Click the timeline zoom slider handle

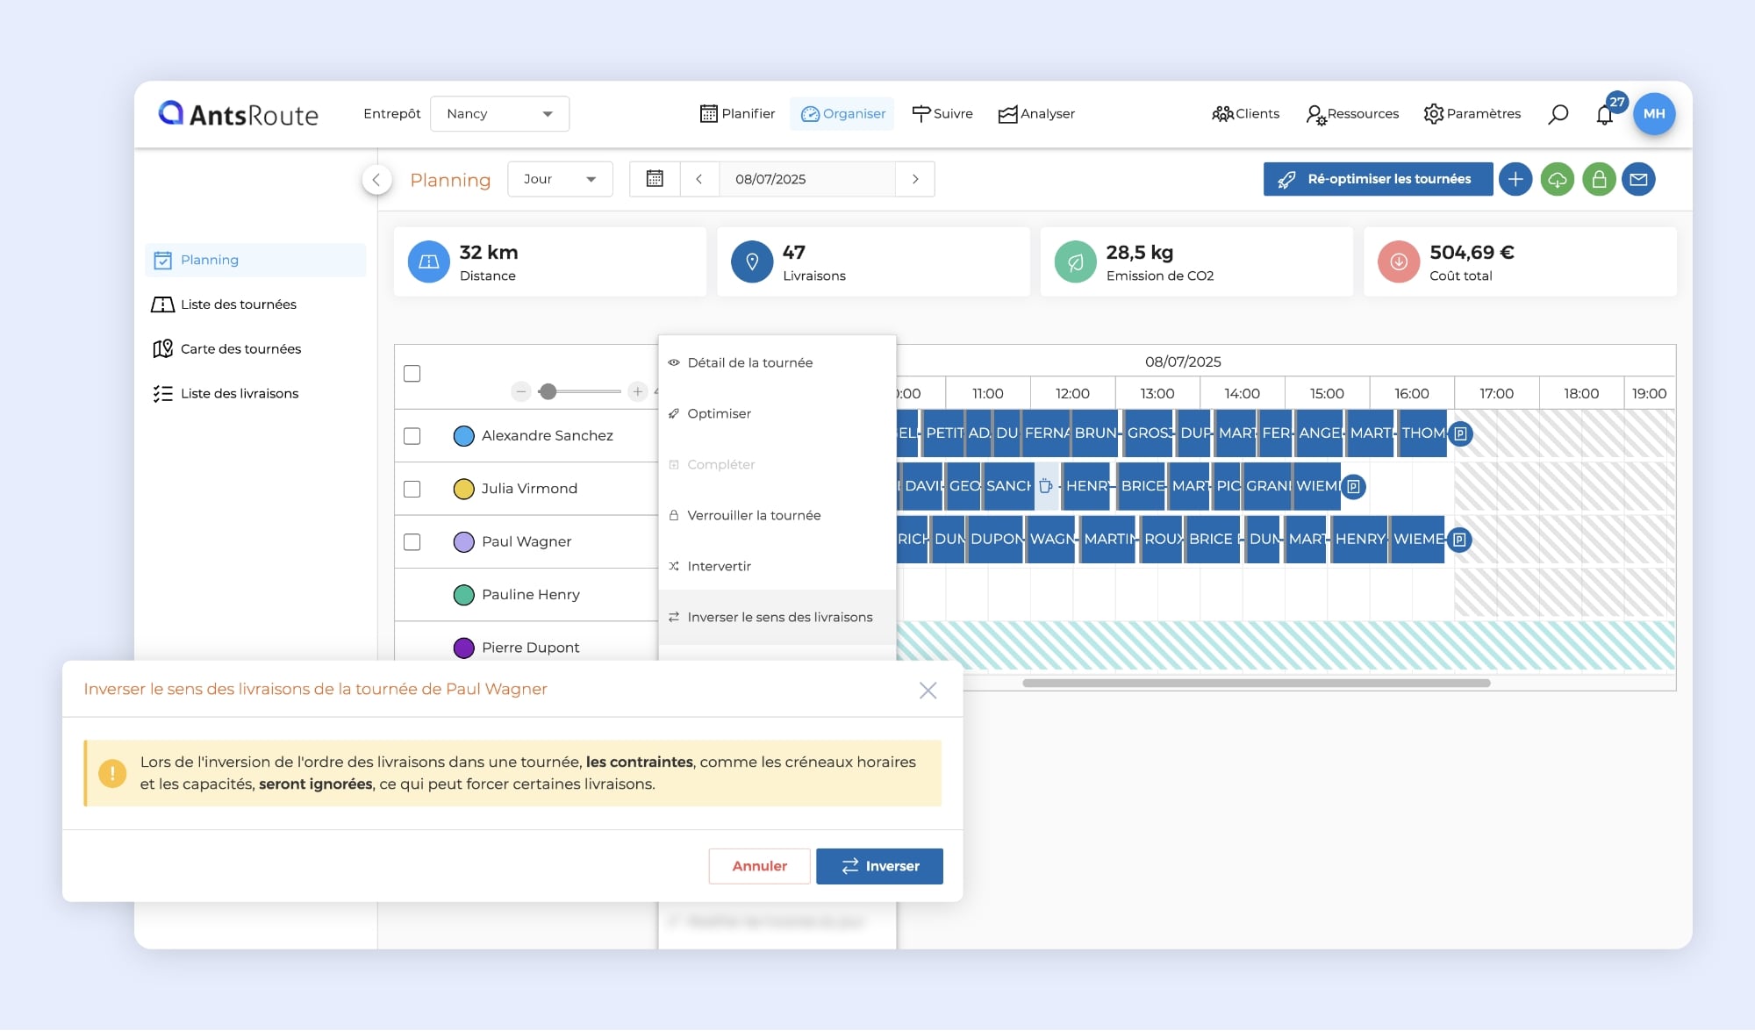[548, 391]
